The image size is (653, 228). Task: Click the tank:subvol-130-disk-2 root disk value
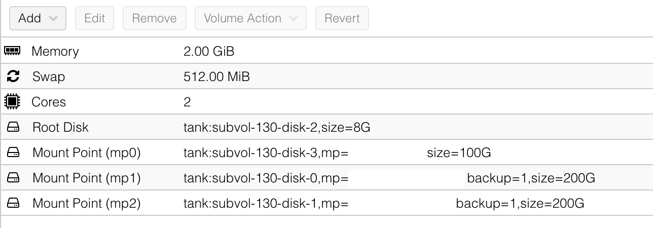[x=276, y=127]
